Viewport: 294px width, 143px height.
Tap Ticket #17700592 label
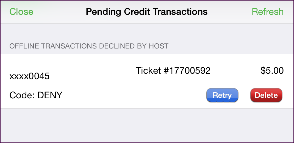(x=173, y=71)
